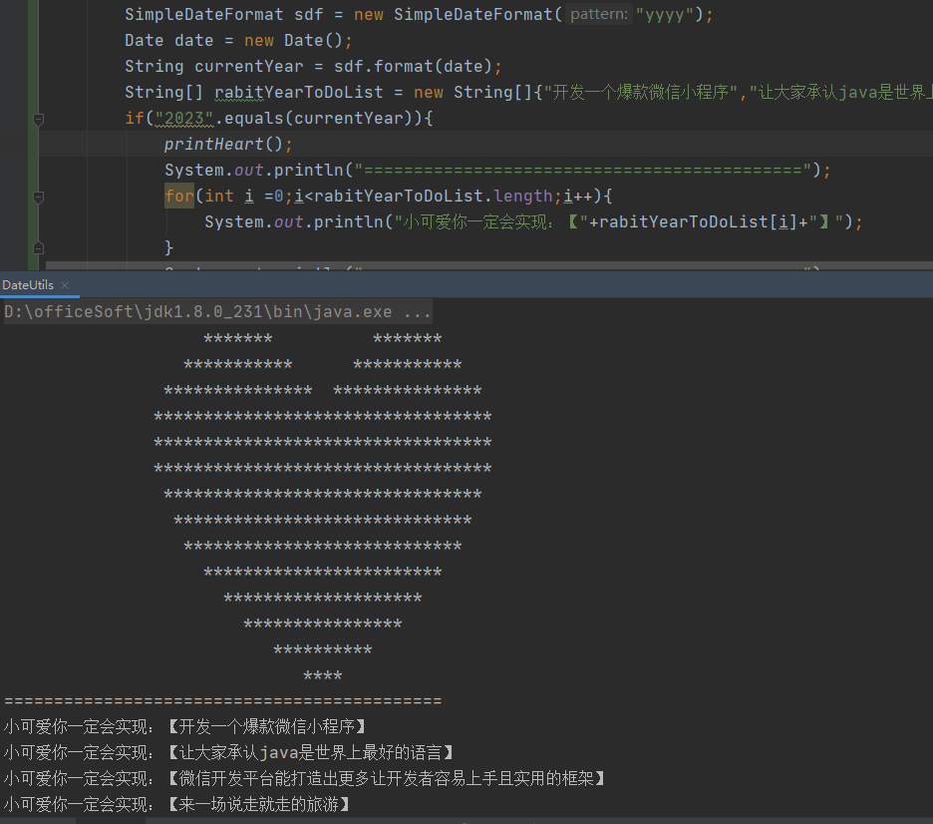Click console line 开发一个爆款微信小程序
This screenshot has width=933, height=824.
(x=185, y=726)
